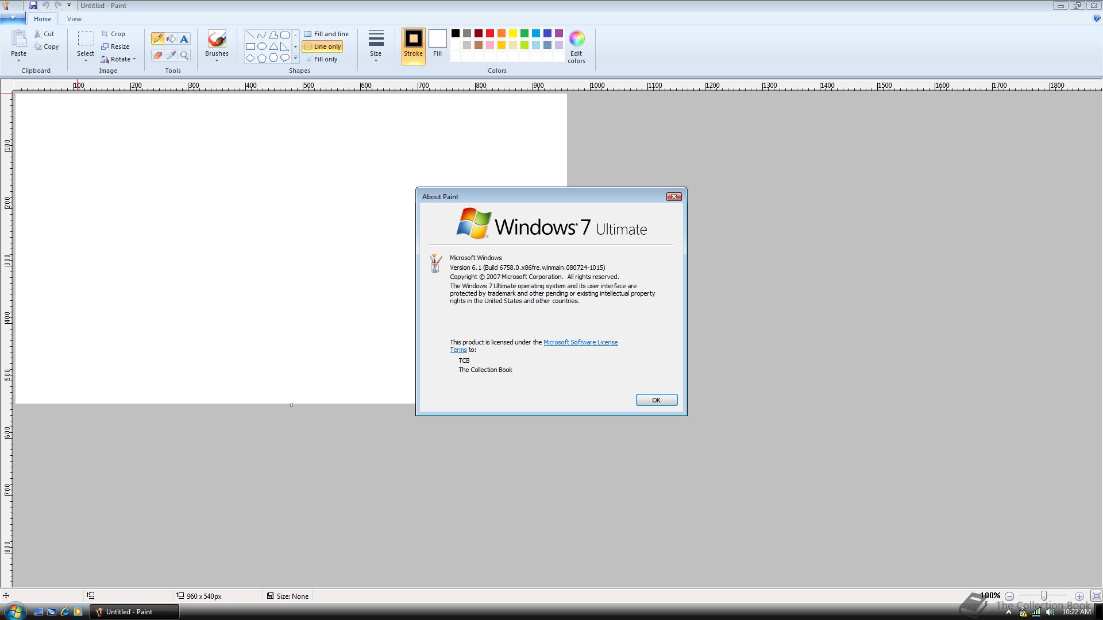Pick the red color swatch
Viewport: 1103px width, 620px height.
490,33
